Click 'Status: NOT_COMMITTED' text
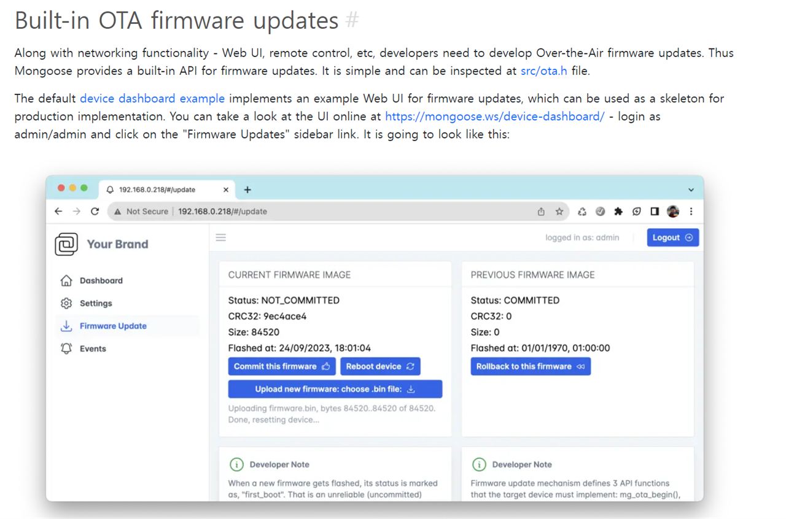 click(x=284, y=301)
